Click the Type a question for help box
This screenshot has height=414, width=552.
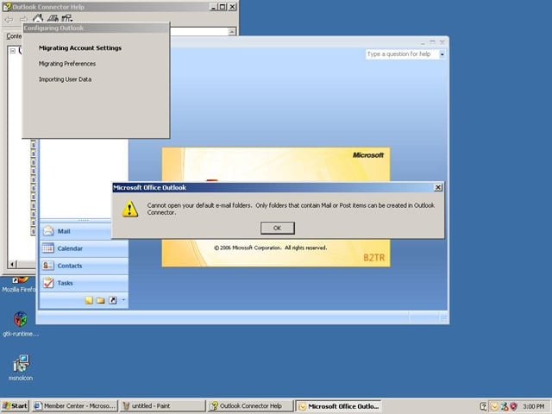[x=402, y=54]
